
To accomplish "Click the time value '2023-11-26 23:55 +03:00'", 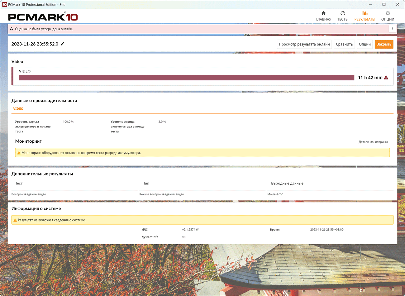I will pyautogui.click(x=327, y=230).
